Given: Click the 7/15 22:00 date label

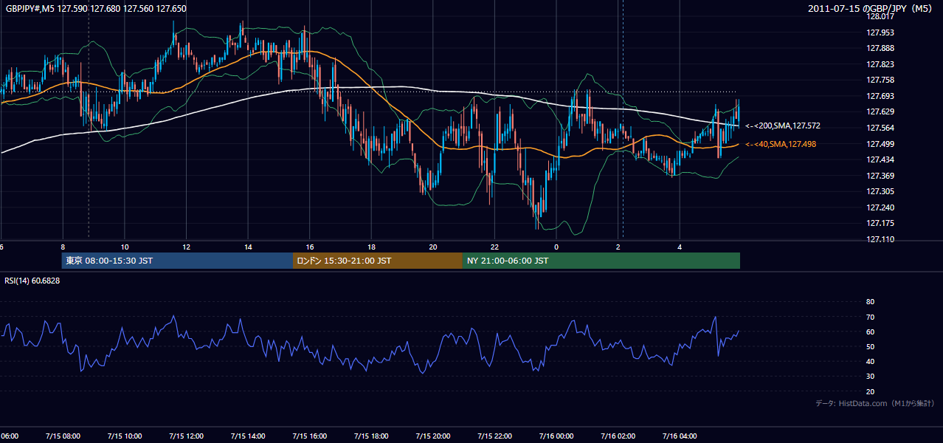Looking at the screenshot, I should [x=494, y=436].
